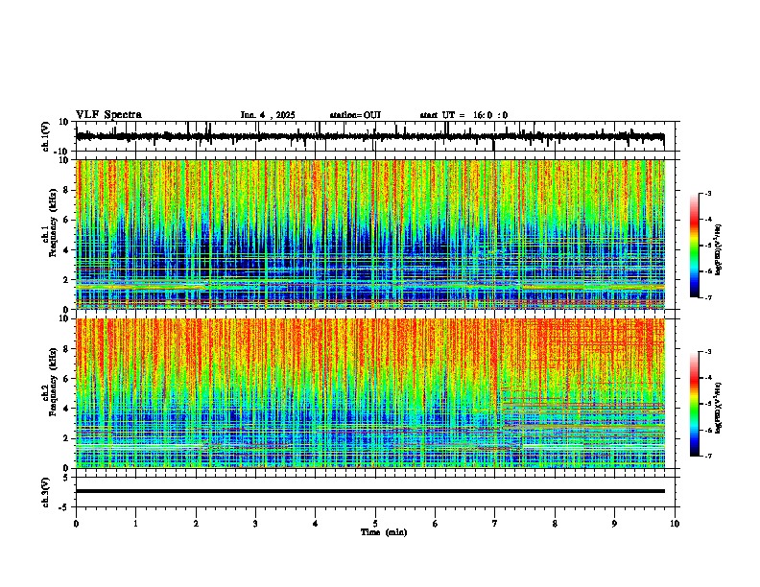The width and height of the screenshot is (760, 587).
Task: Click the 'Time (min)' x-axis label
Action: pyautogui.click(x=384, y=532)
